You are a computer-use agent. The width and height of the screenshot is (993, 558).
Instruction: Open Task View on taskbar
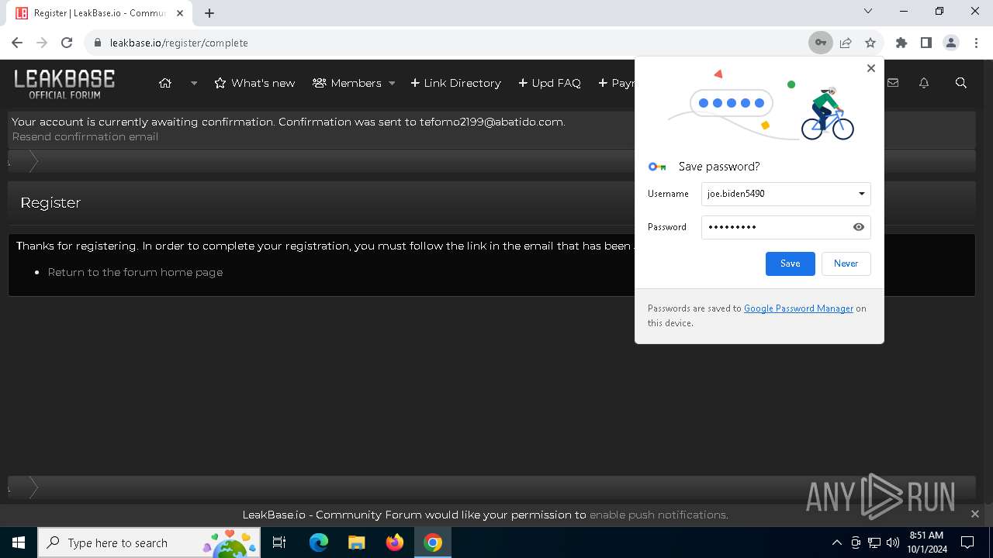point(279,542)
